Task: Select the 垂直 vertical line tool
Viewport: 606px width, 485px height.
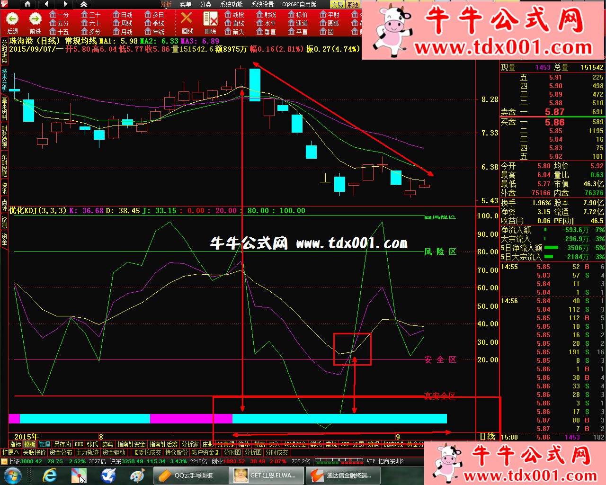Action: pos(266,32)
